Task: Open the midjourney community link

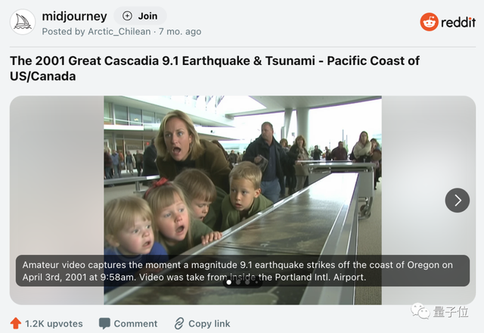Action: pos(74,16)
